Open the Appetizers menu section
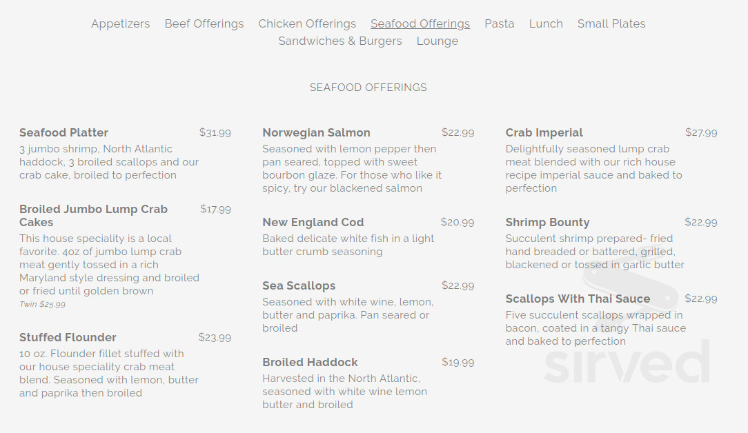This screenshot has height=433, width=748. [120, 23]
